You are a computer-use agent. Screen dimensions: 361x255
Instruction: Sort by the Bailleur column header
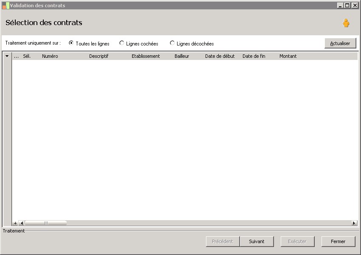[182, 56]
